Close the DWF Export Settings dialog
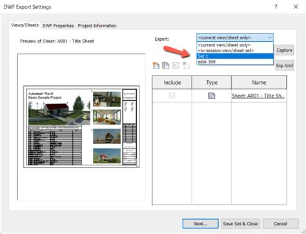Viewport: 306px width, 234px height. 296,7
